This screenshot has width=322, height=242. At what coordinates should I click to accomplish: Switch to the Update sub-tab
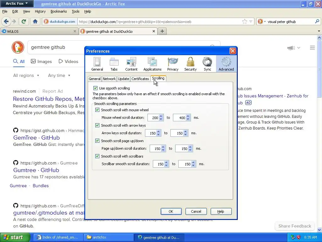pos(123,79)
